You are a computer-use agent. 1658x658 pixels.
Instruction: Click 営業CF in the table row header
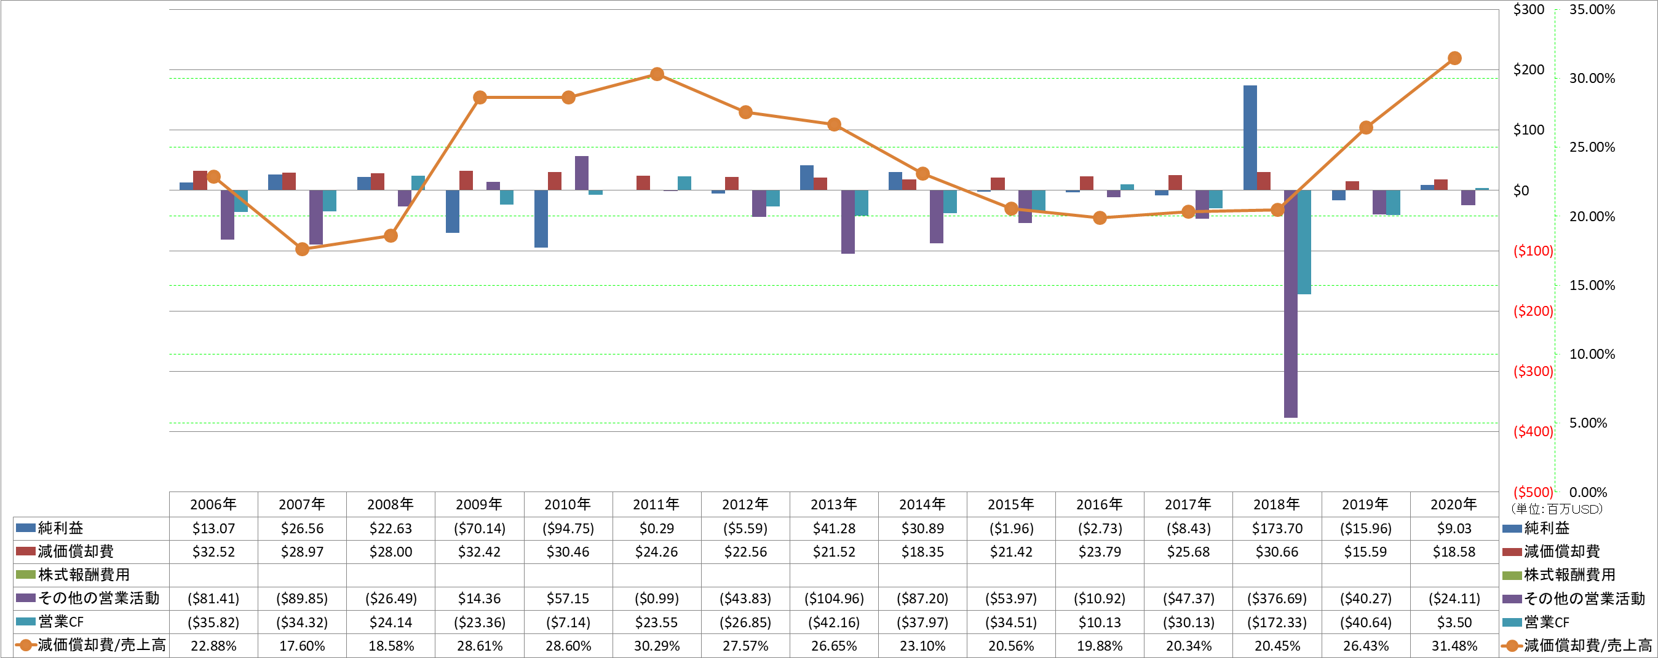60,622
